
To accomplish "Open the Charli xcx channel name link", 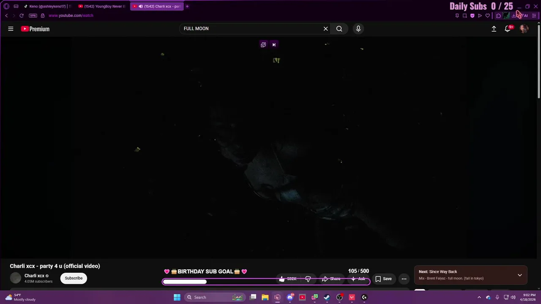I will point(34,276).
